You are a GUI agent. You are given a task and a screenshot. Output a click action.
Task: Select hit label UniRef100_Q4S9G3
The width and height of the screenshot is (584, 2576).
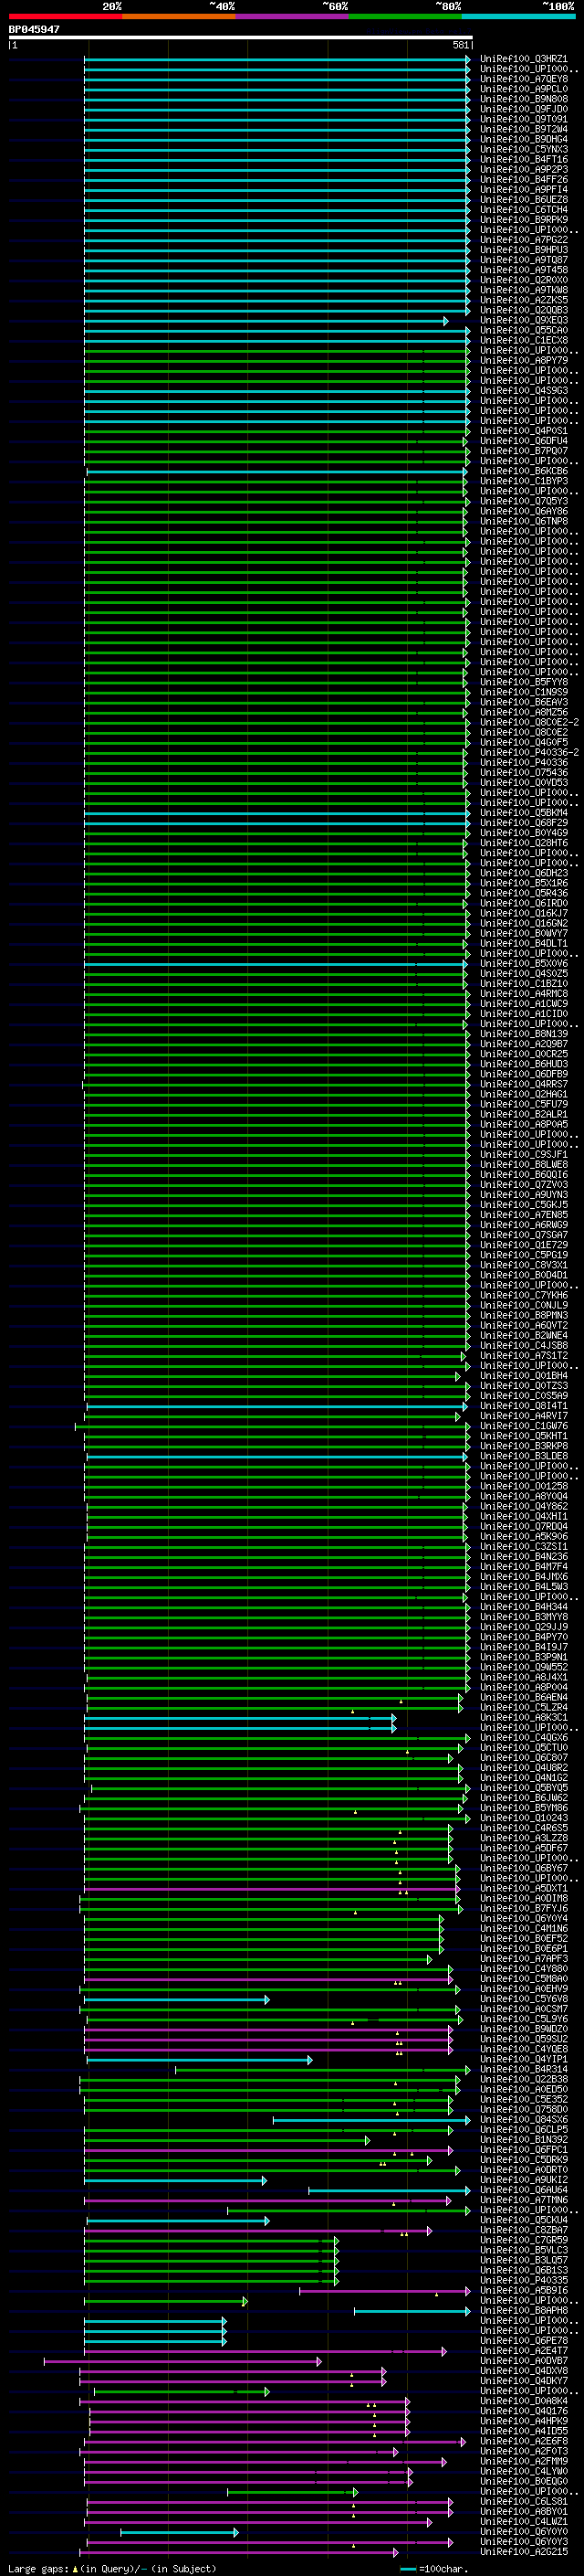coord(523,391)
